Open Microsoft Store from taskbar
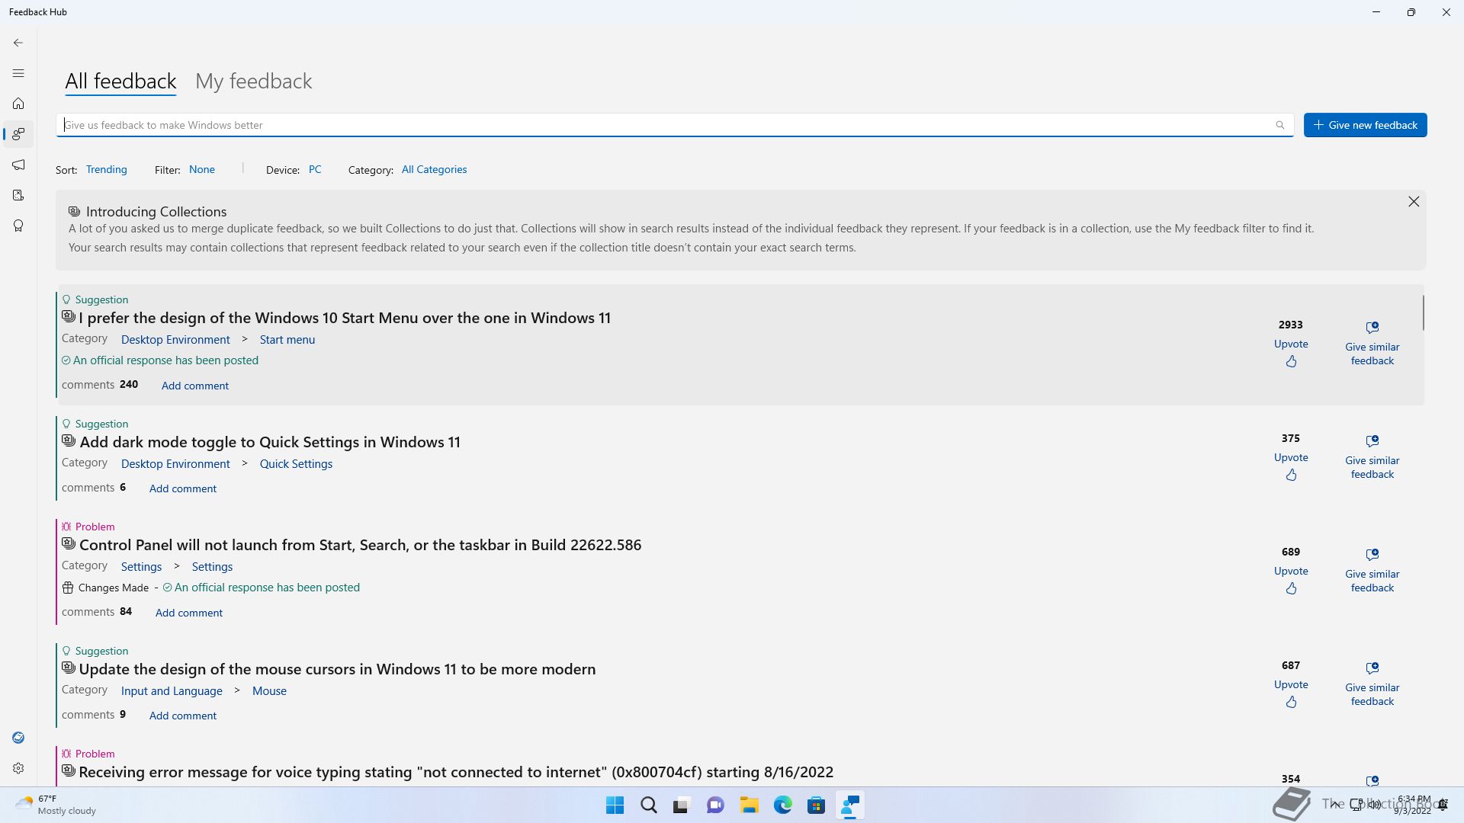This screenshot has width=1464, height=823. pos(817,805)
